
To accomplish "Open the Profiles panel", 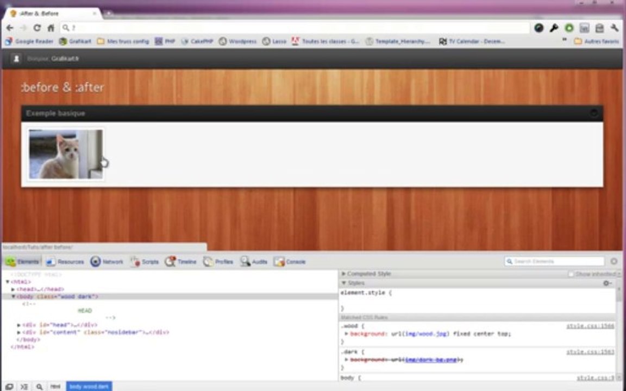I will click(218, 262).
